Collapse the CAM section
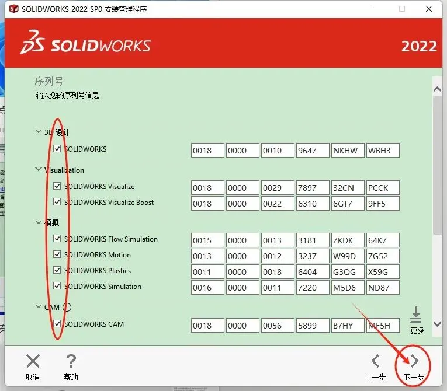Image resolution: width=447 pixels, height=391 pixels. [38, 307]
